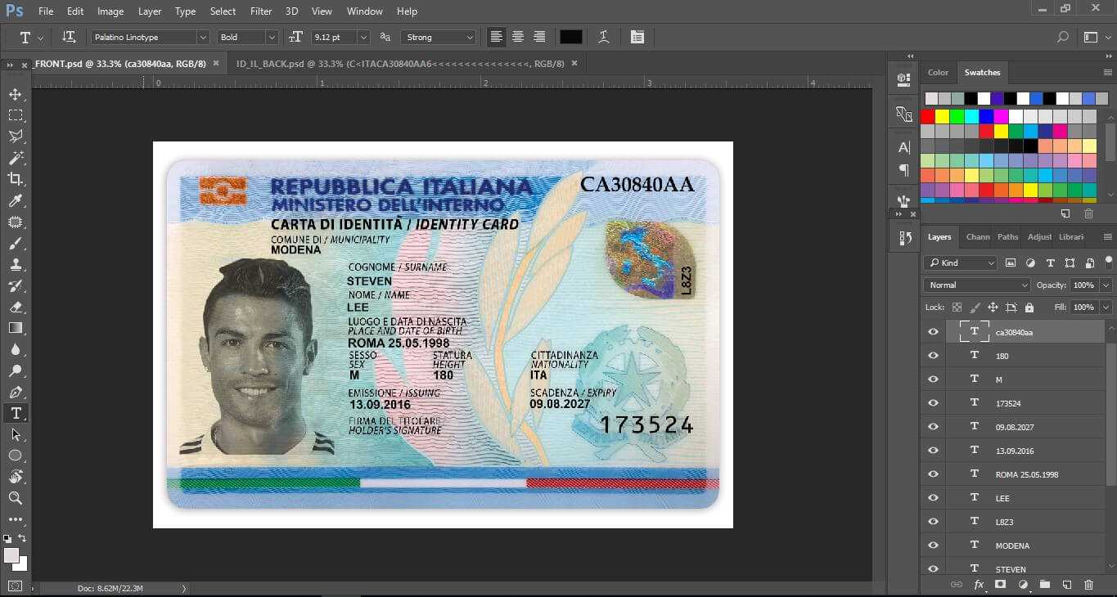Pick the red swatch in Swatches panel
Screen dimensions: 1117x597
927,116
